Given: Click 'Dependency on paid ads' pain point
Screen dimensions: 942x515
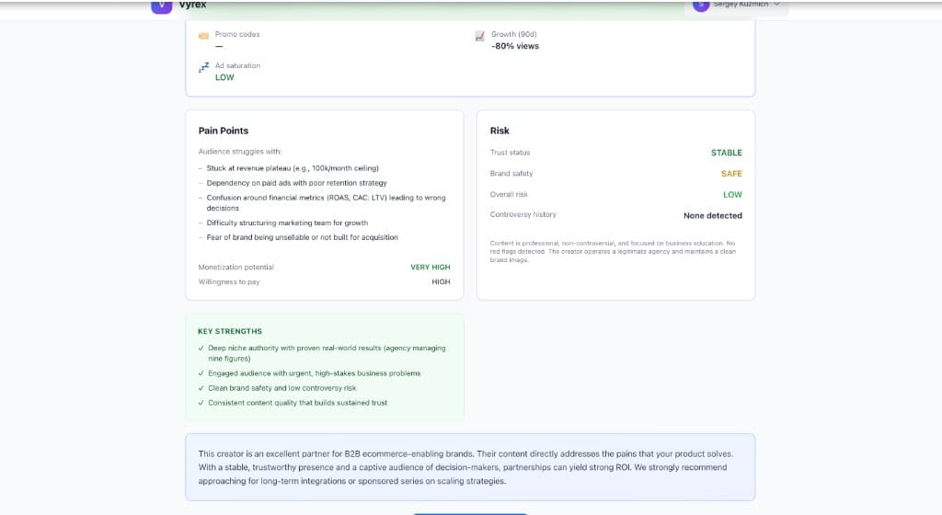Looking at the screenshot, I should (297, 183).
